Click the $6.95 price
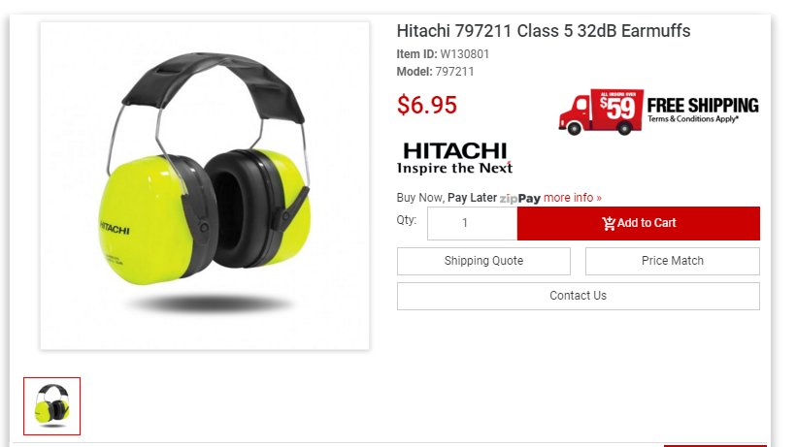796x447 pixels. pos(427,105)
